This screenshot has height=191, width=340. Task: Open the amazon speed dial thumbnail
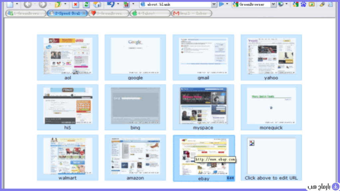(x=135, y=156)
